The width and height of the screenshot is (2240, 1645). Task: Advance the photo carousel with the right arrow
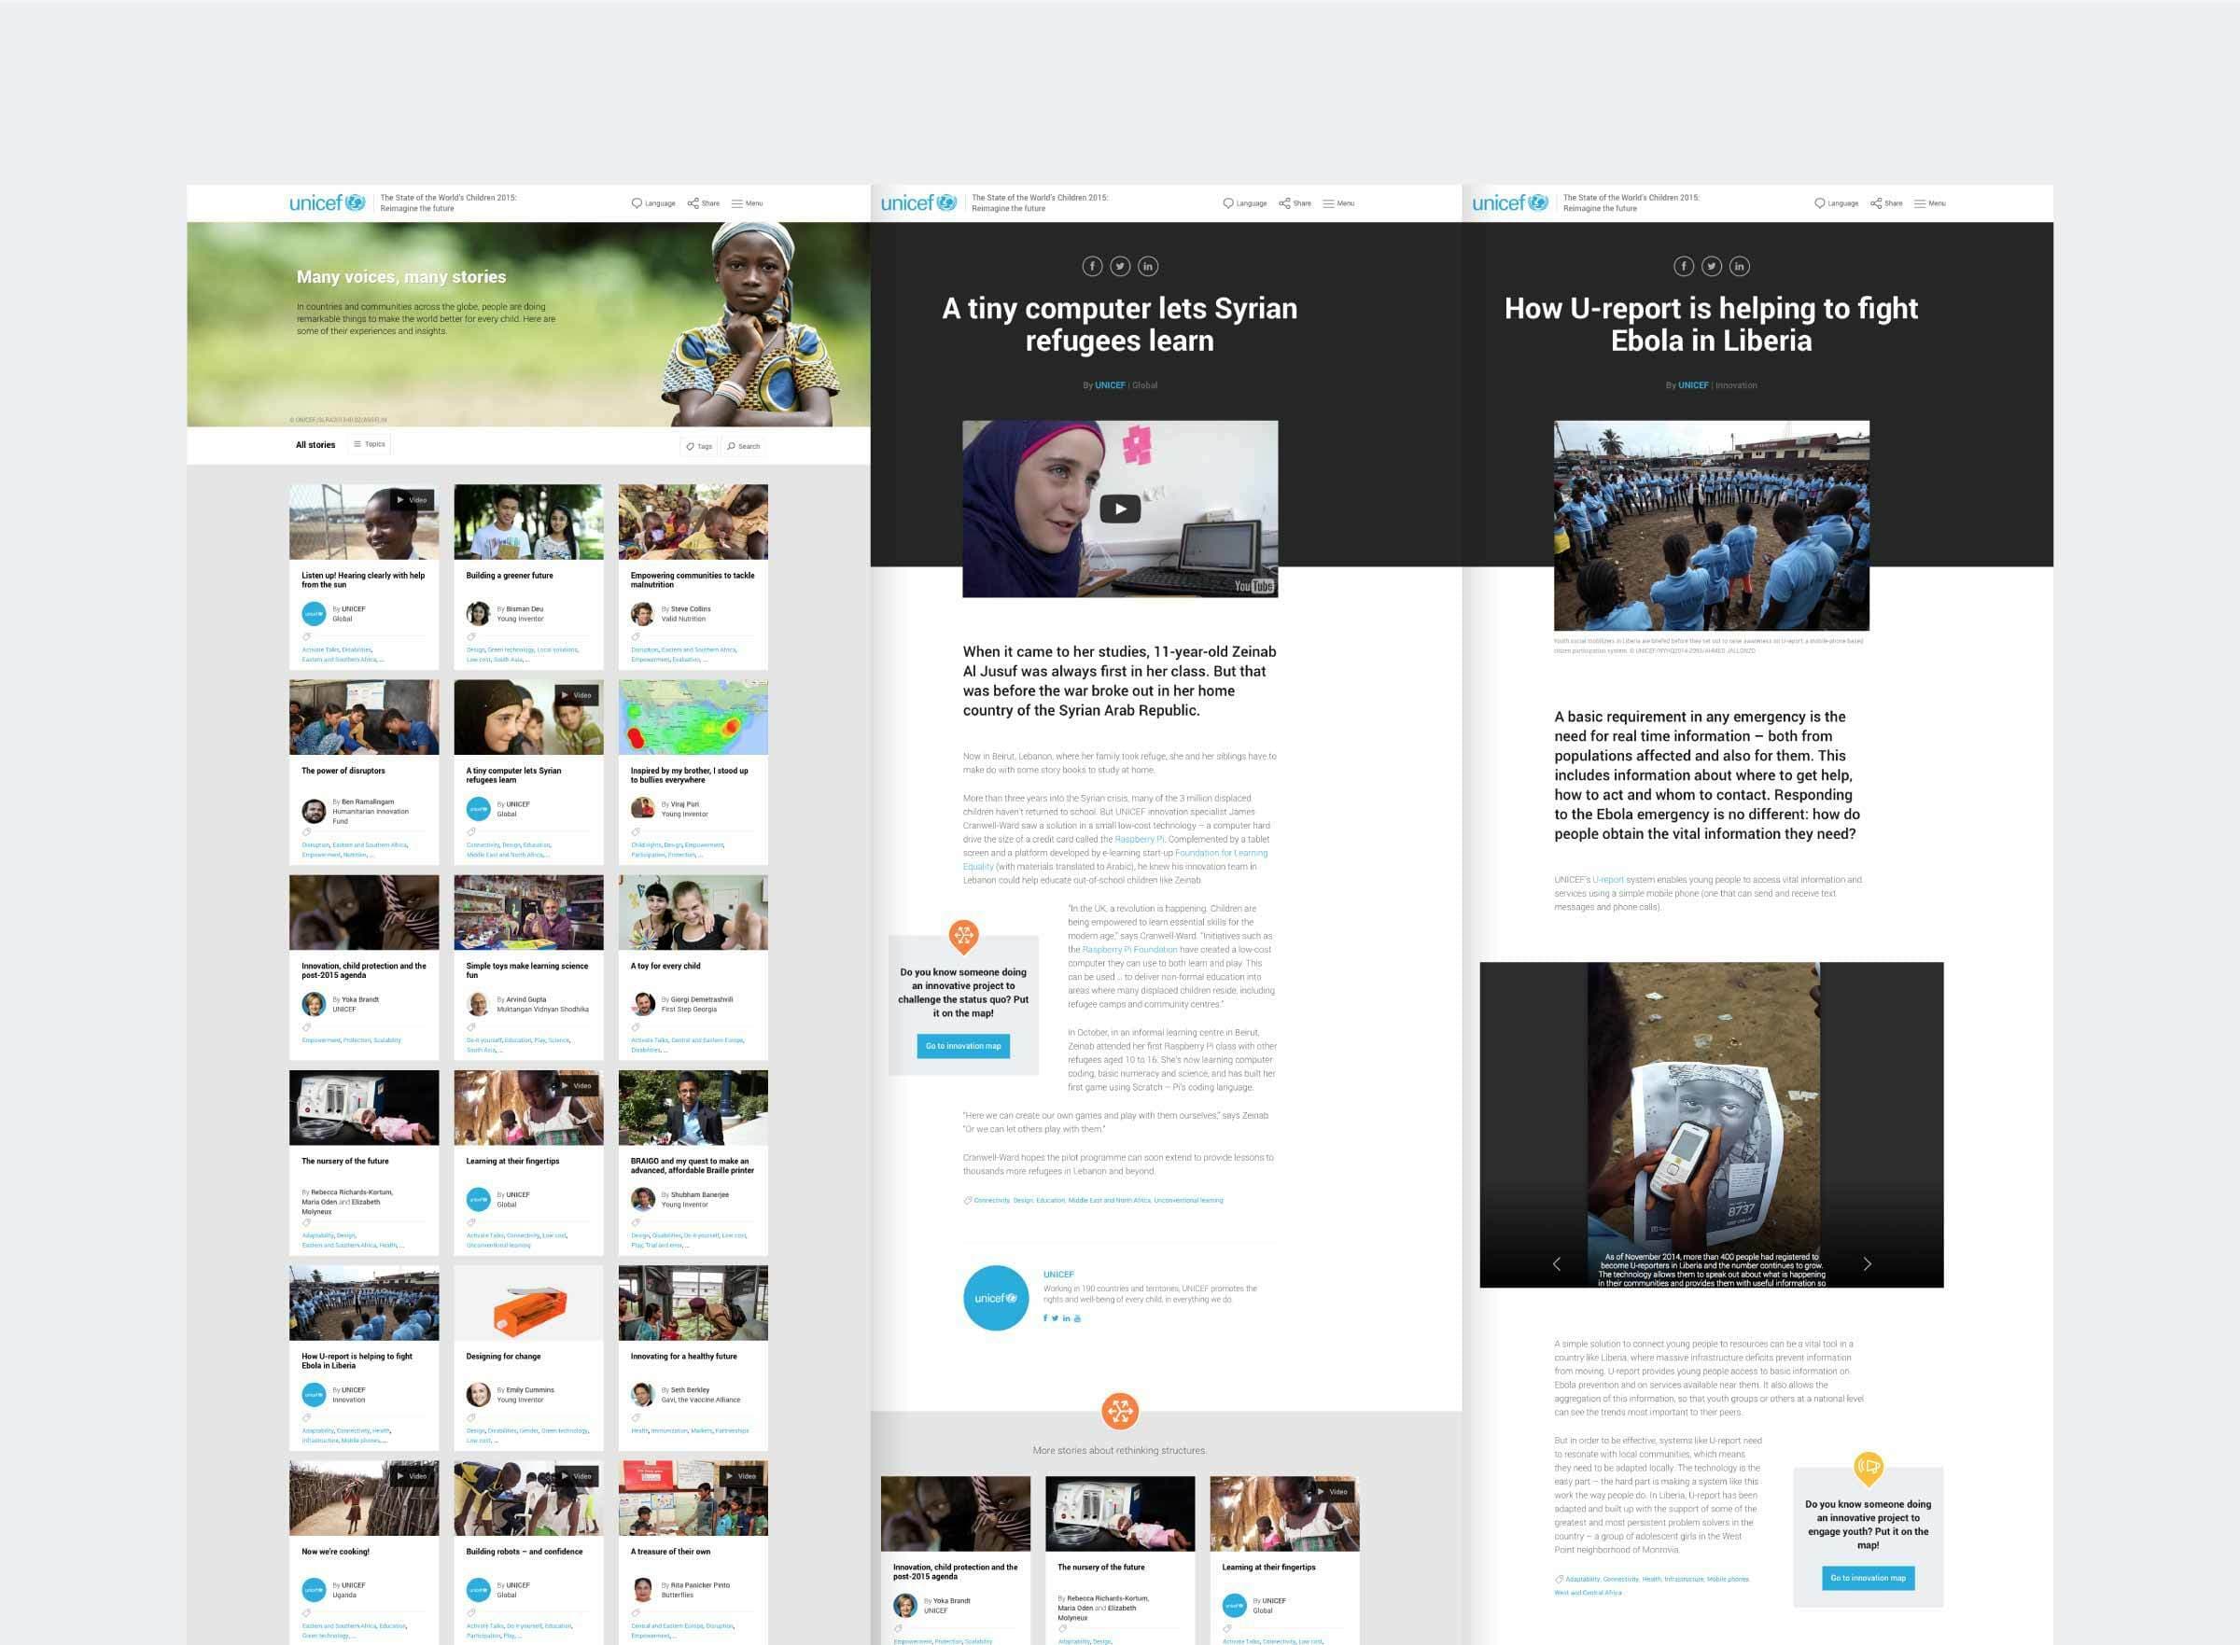pyautogui.click(x=1867, y=1262)
